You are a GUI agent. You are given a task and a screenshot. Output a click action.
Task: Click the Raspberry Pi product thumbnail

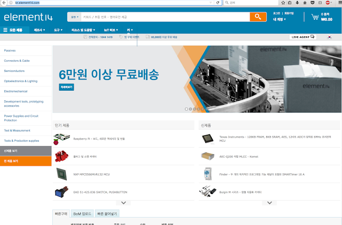coord(61,139)
